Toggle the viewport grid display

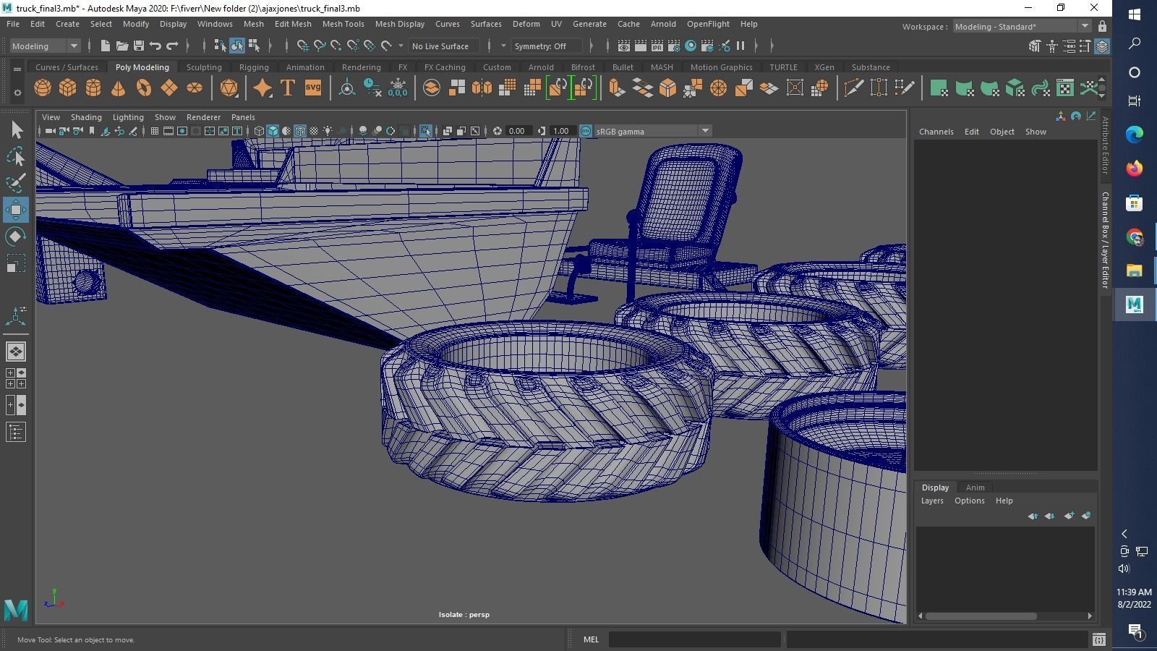click(155, 131)
